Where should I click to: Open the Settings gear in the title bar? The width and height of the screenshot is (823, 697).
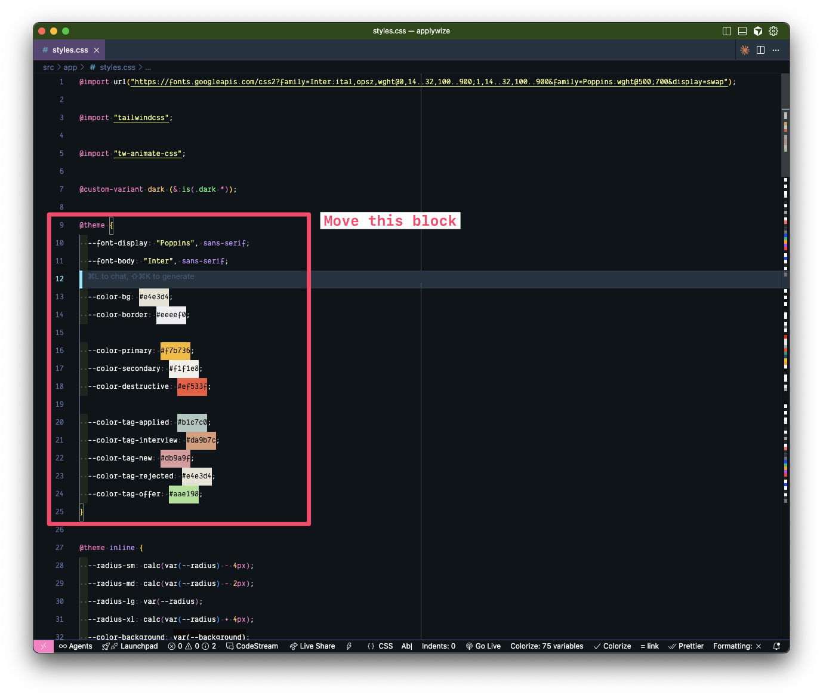pyautogui.click(x=773, y=30)
